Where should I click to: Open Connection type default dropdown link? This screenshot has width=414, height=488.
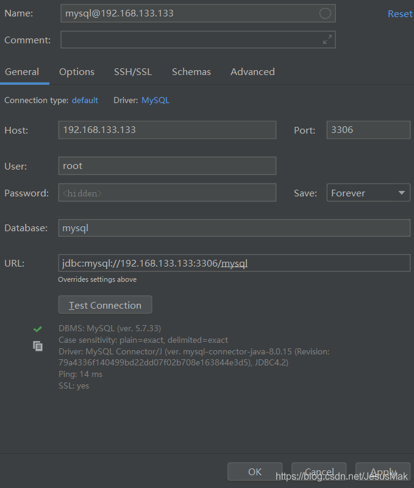point(85,100)
